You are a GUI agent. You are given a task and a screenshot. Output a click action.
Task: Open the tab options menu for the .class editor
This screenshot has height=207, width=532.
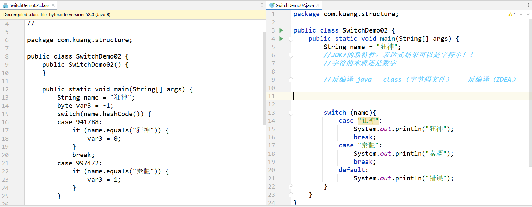coord(263,5)
